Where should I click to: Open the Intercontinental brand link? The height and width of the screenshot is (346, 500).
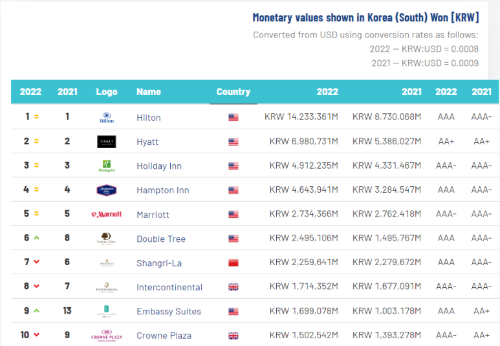[x=169, y=287]
